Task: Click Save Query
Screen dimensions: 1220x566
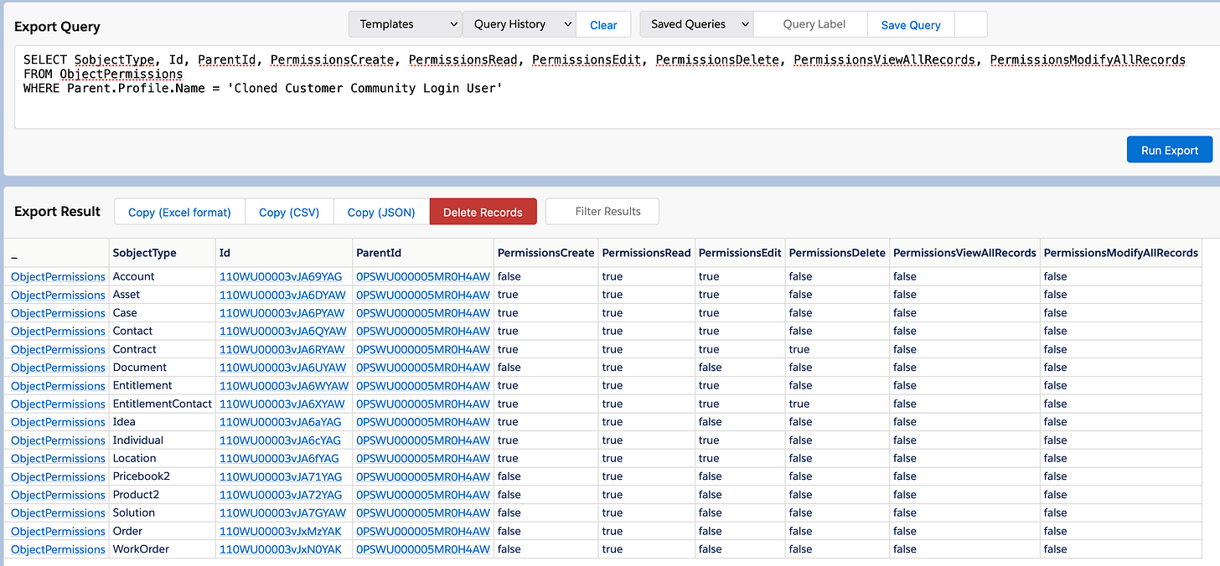Action: pos(911,24)
